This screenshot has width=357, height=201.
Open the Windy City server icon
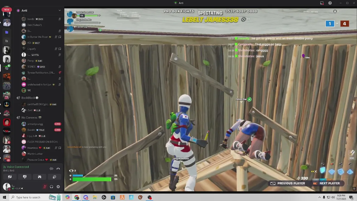pos(7,113)
